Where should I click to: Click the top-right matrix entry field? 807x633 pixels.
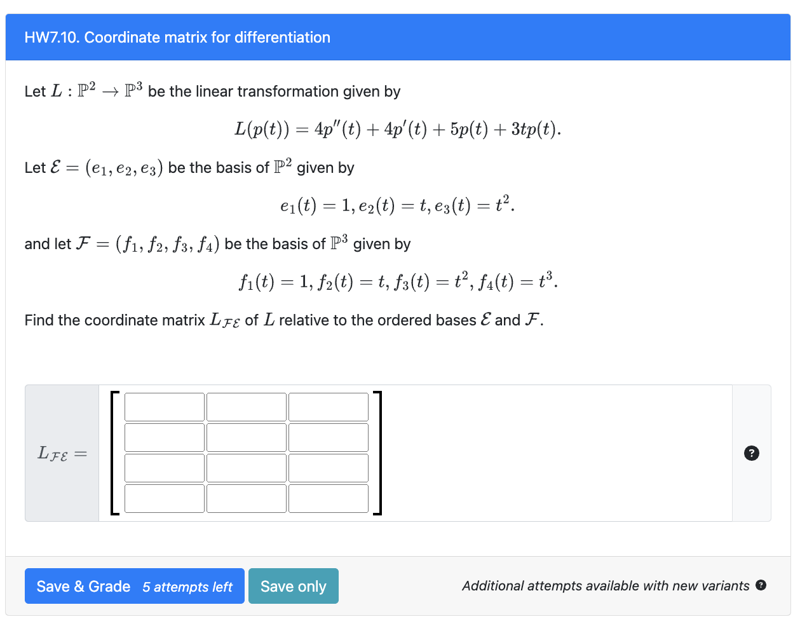click(x=329, y=406)
